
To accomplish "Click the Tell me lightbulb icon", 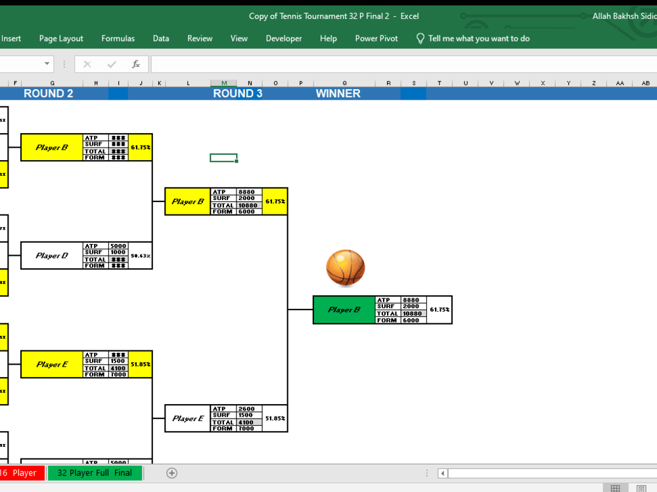I will click(x=420, y=38).
